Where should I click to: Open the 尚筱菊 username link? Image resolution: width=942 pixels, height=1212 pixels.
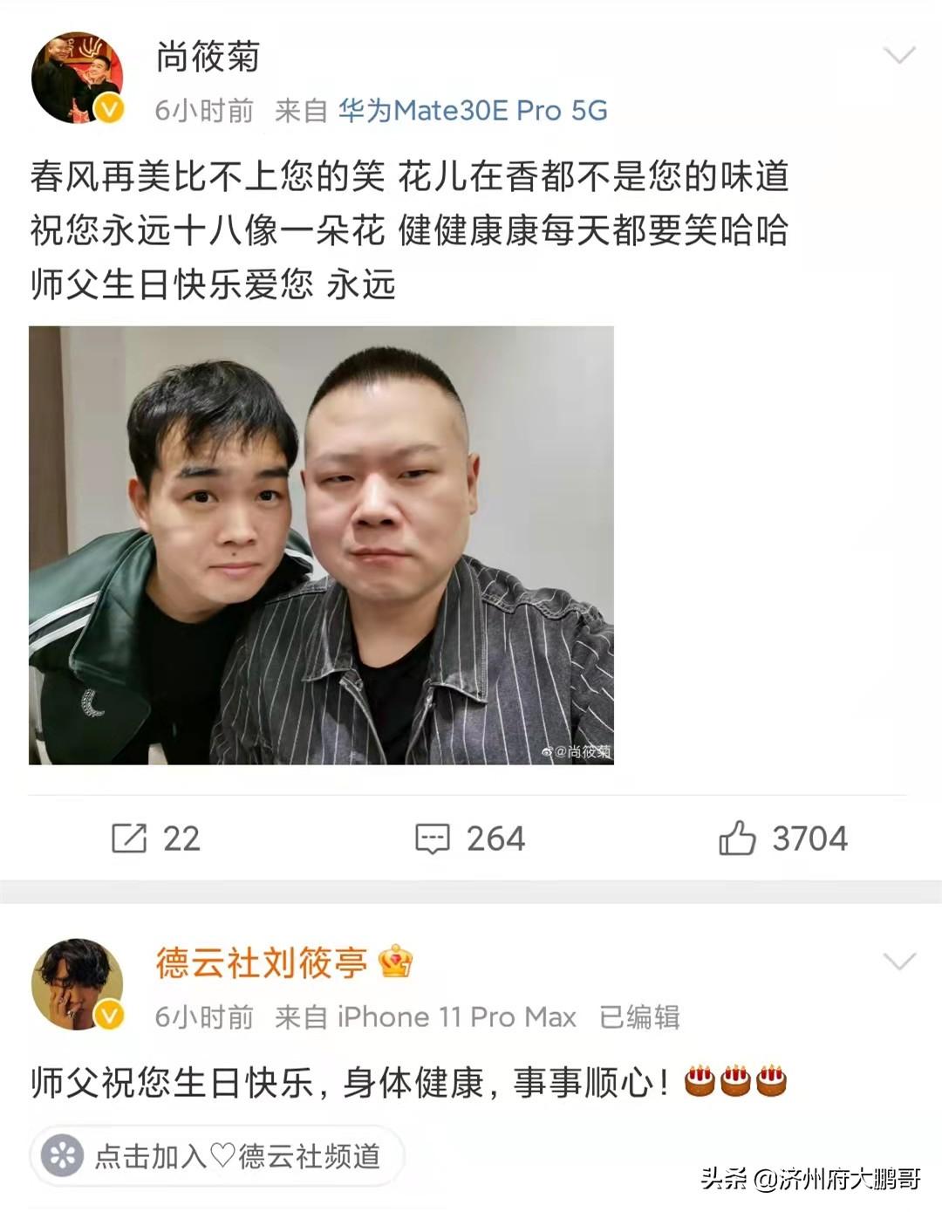pyautogui.click(x=208, y=57)
